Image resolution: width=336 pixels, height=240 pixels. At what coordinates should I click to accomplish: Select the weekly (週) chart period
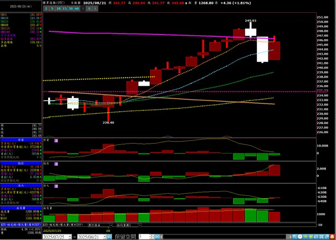tap(89, 9)
